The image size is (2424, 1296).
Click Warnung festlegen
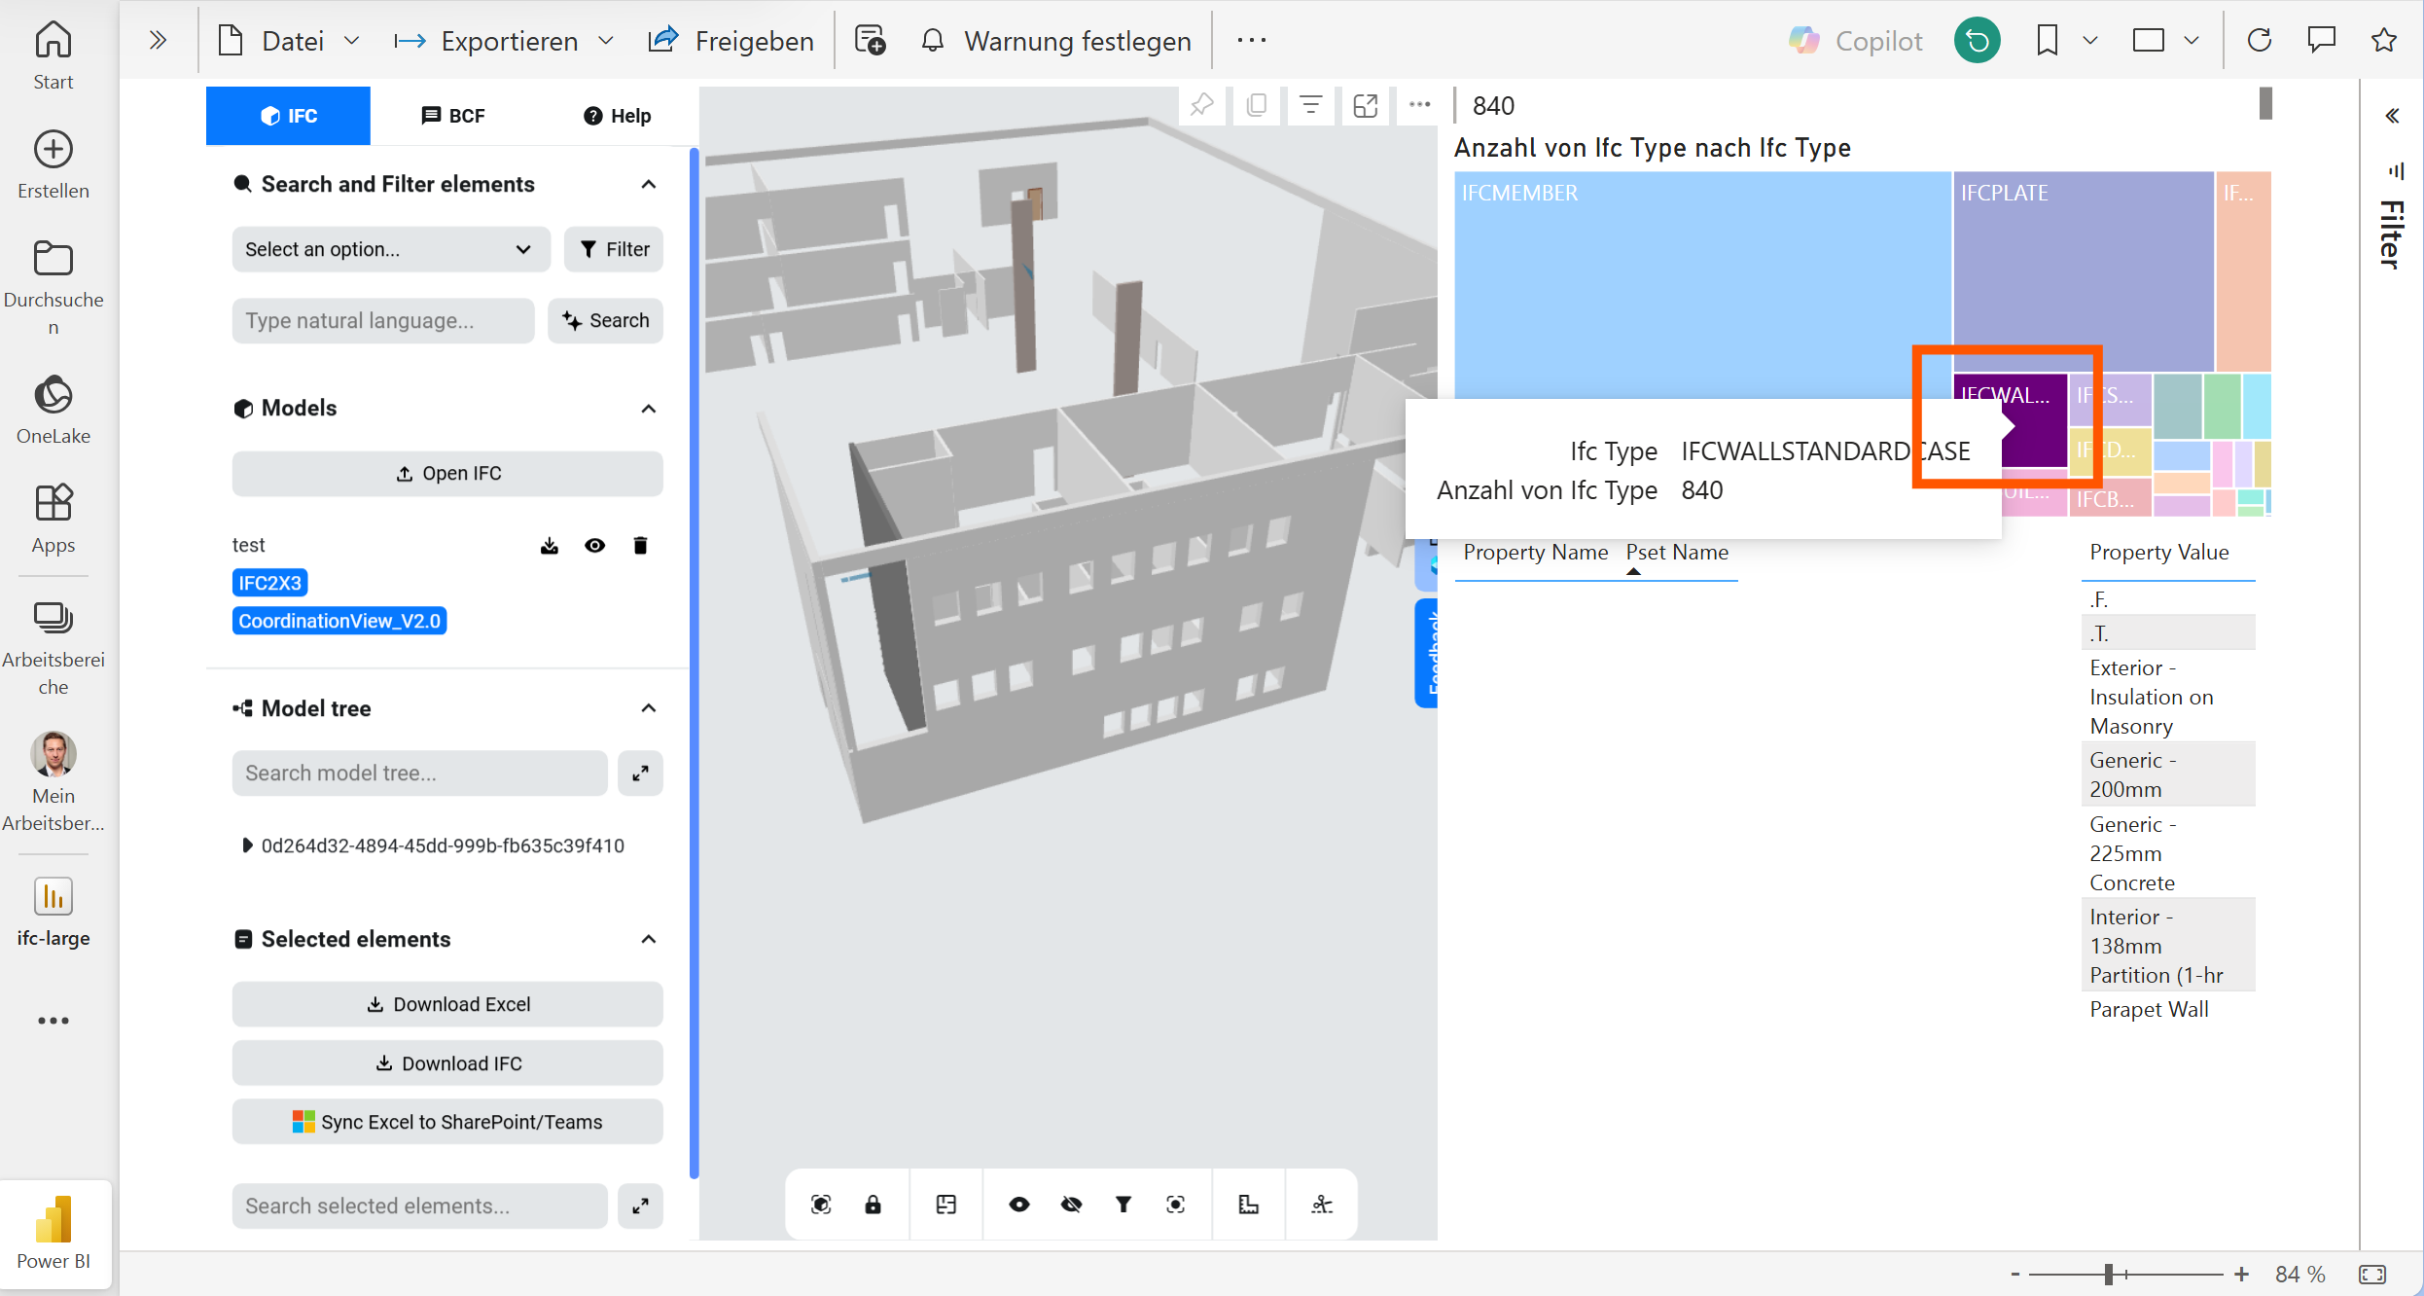[x=1055, y=41]
